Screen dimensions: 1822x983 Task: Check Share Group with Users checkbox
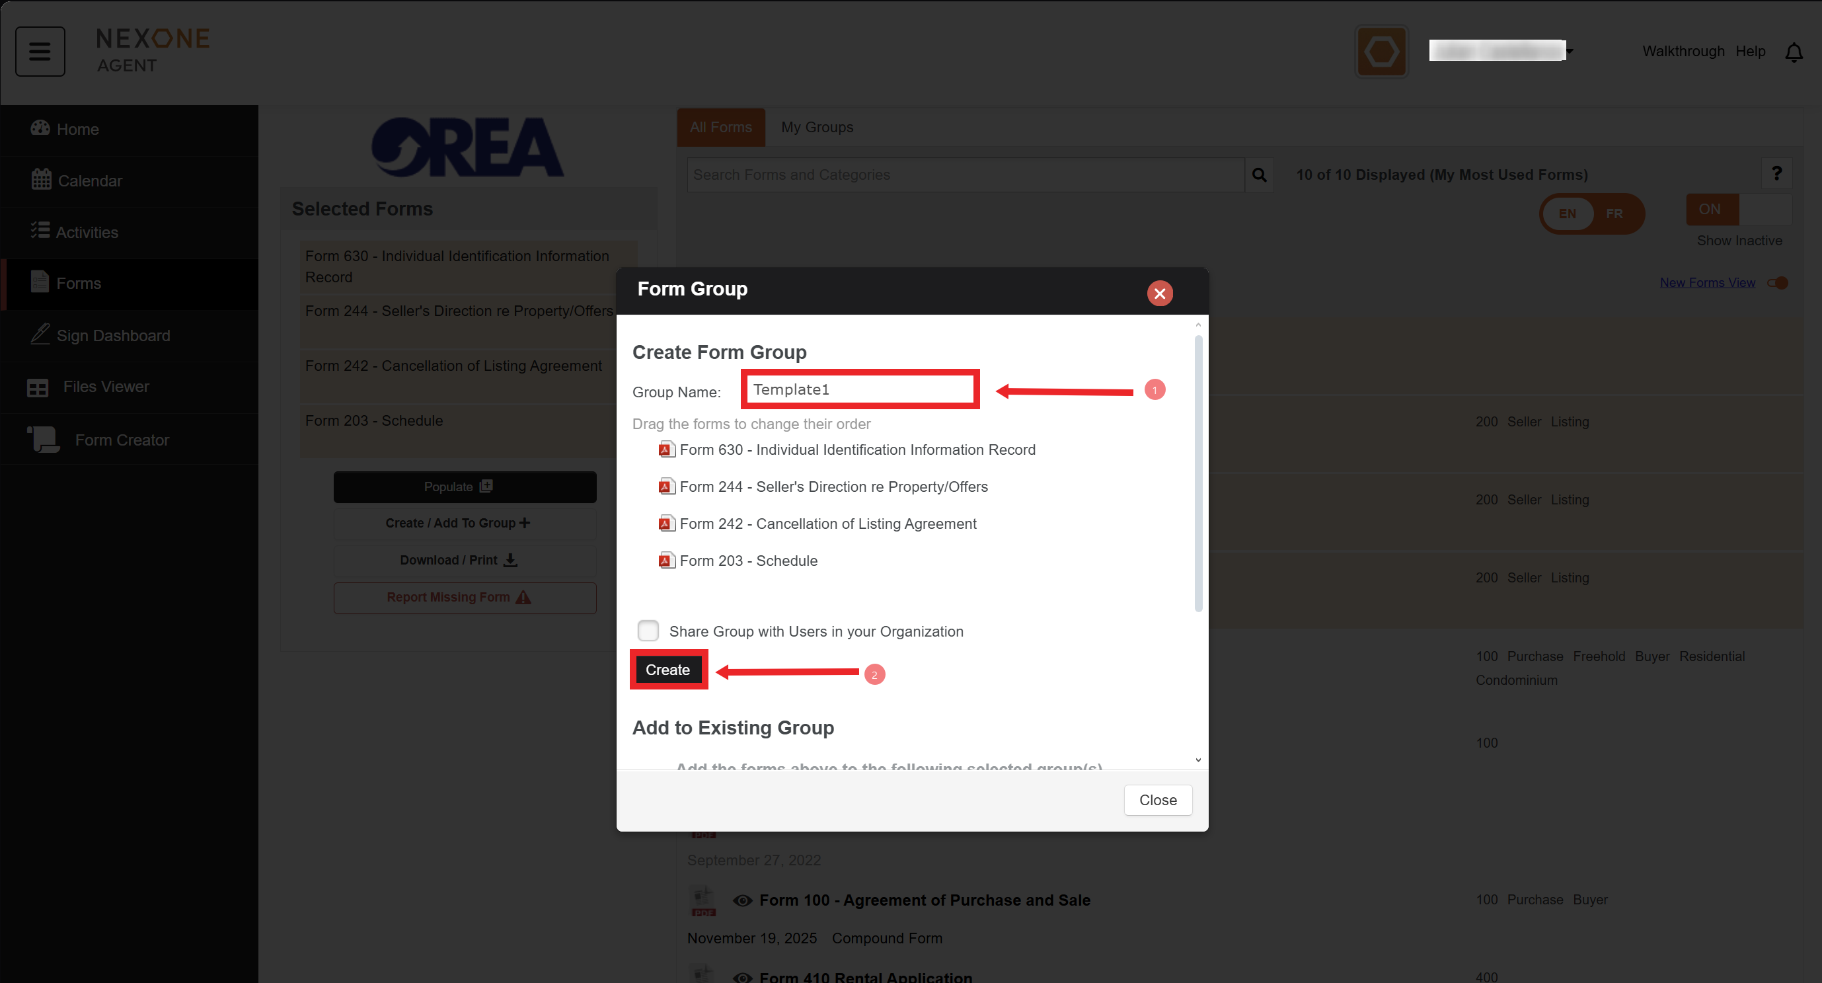[x=648, y=631]
